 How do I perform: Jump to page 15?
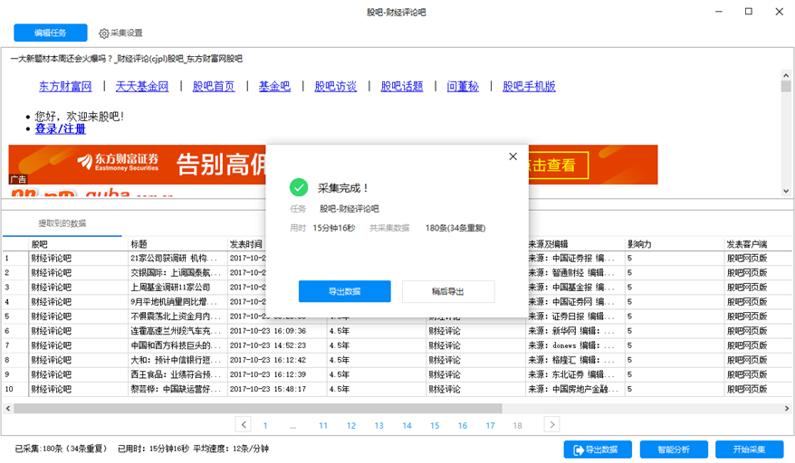435,426
